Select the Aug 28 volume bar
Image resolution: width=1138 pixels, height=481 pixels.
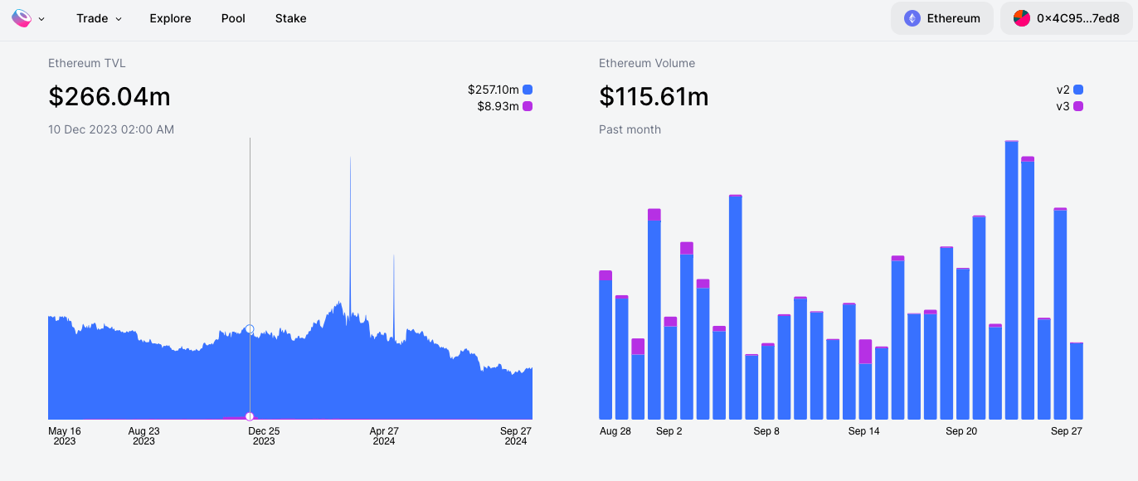click(605, 345)
